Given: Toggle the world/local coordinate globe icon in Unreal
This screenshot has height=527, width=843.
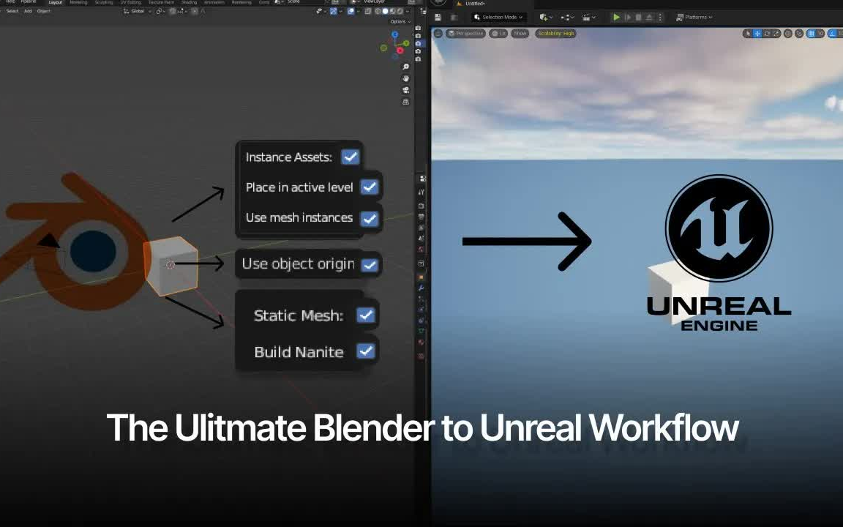Looking at the screenshot, I should [x=787, y=34].
